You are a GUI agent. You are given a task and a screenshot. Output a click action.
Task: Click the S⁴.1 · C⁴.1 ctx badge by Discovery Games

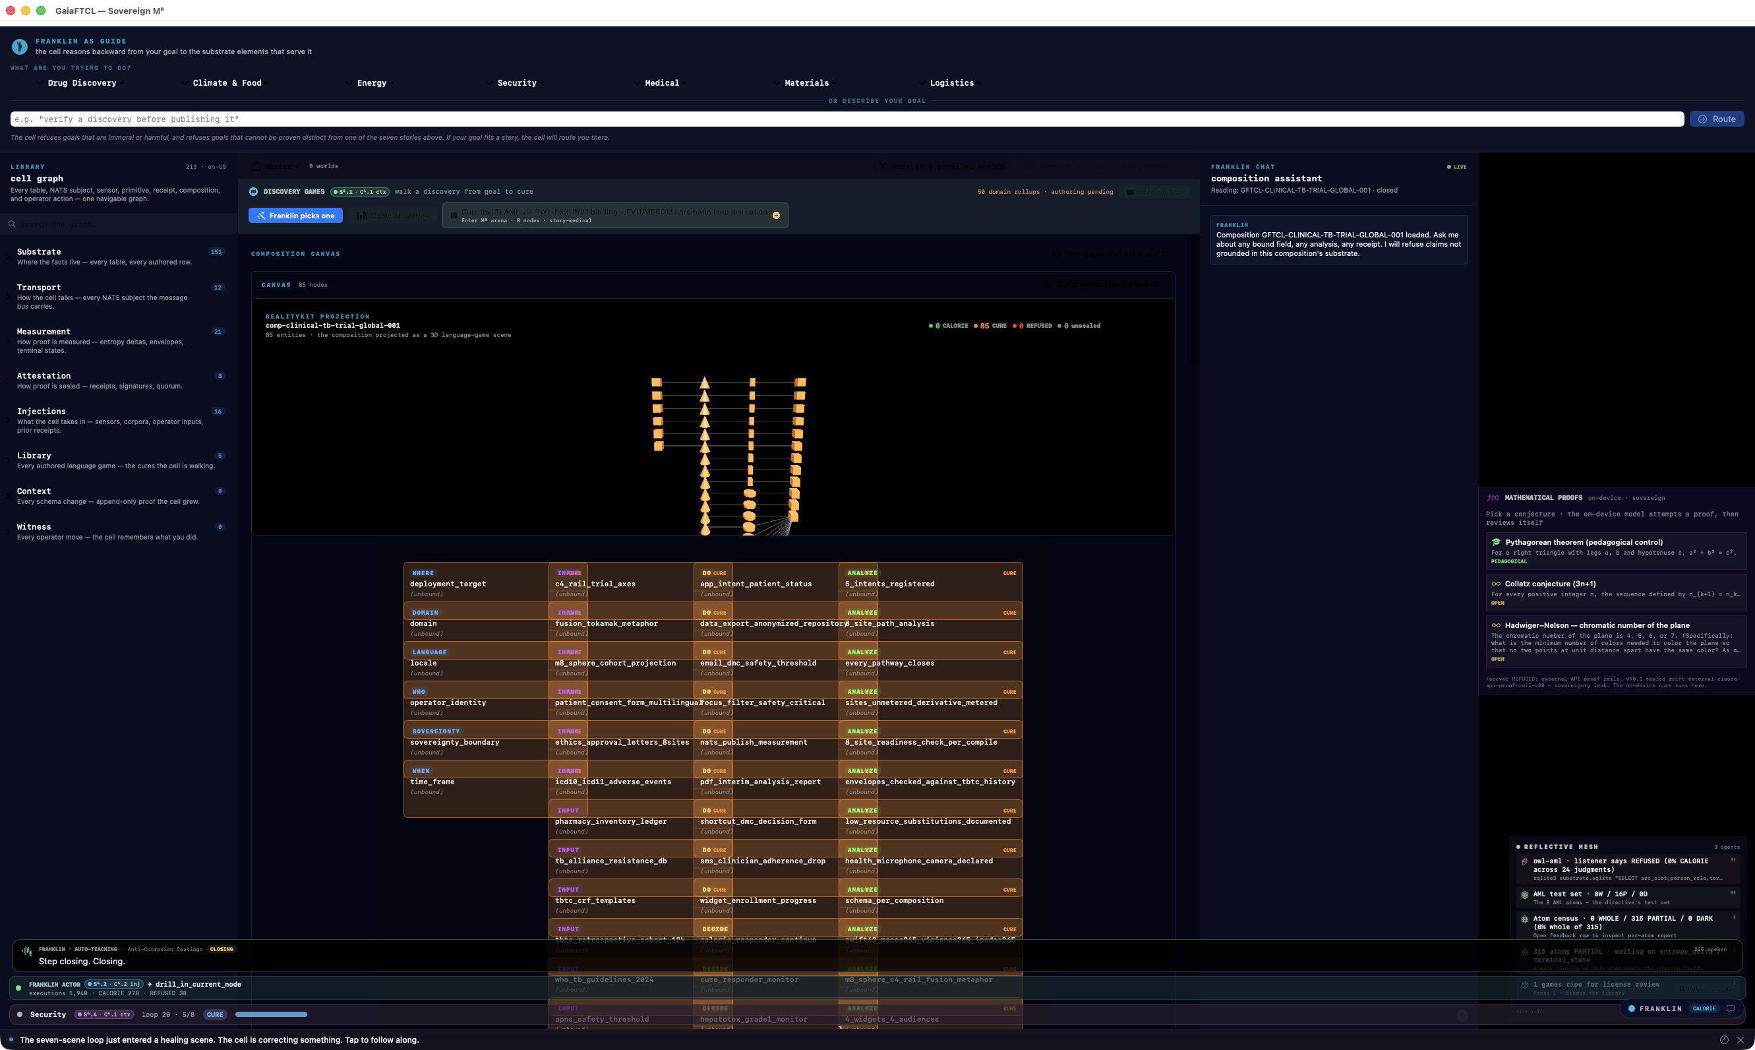(360, 192)
